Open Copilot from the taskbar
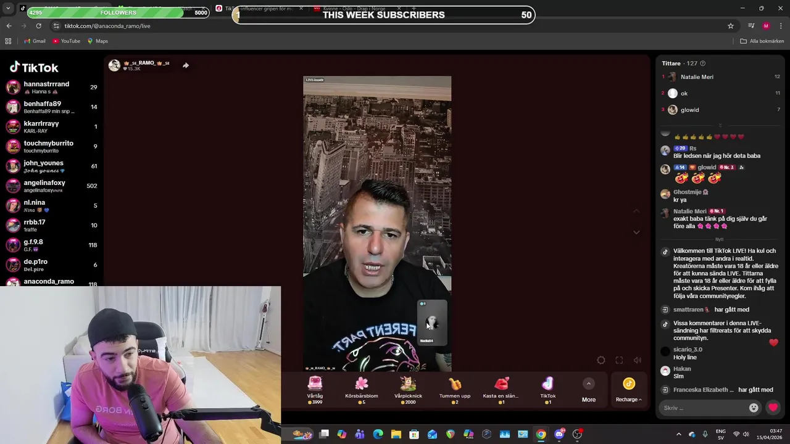Image resolution: width=790 pixels, height=444 pixels. point(342,434)
